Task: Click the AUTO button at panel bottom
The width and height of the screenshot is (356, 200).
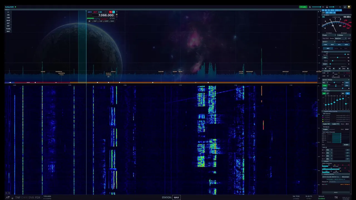Action: [x=336, y=192]
